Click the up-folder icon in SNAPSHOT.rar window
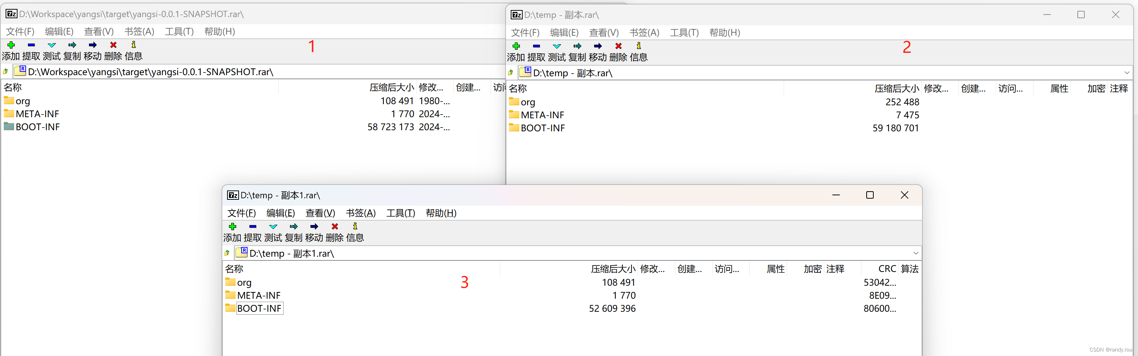 coord(6,71)
